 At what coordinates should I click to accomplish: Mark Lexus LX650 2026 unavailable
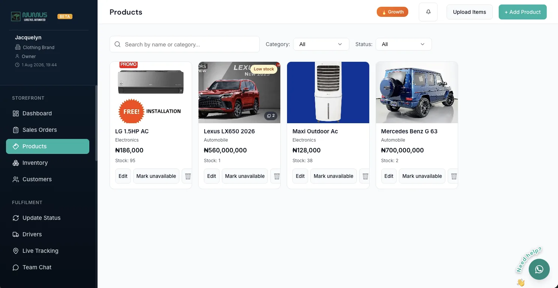pos(245,176)
